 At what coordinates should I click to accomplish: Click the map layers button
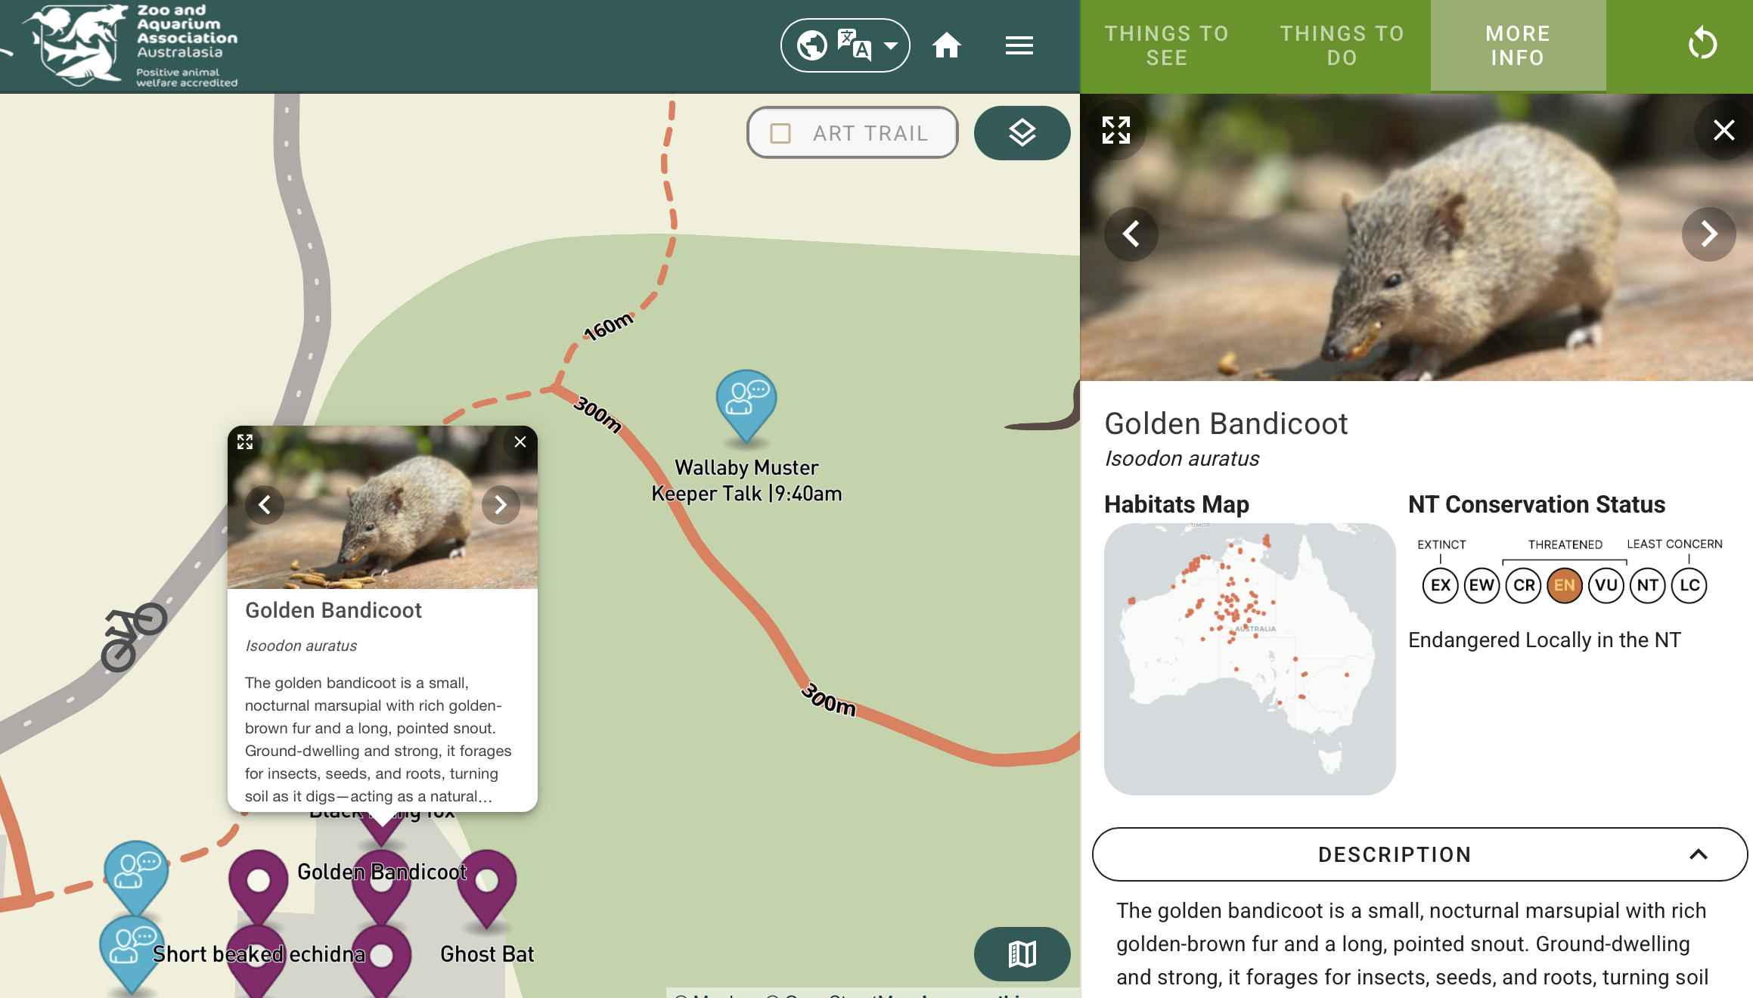click(x=1022, y=133)
